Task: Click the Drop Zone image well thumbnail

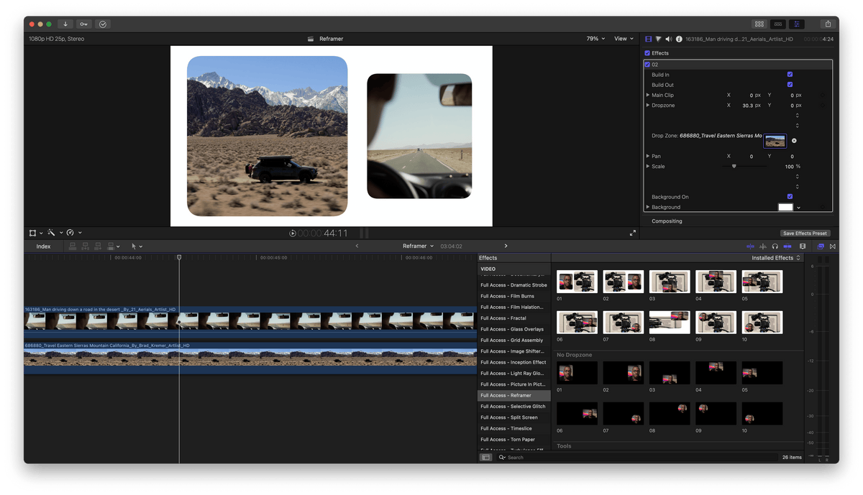Action: 775,141
